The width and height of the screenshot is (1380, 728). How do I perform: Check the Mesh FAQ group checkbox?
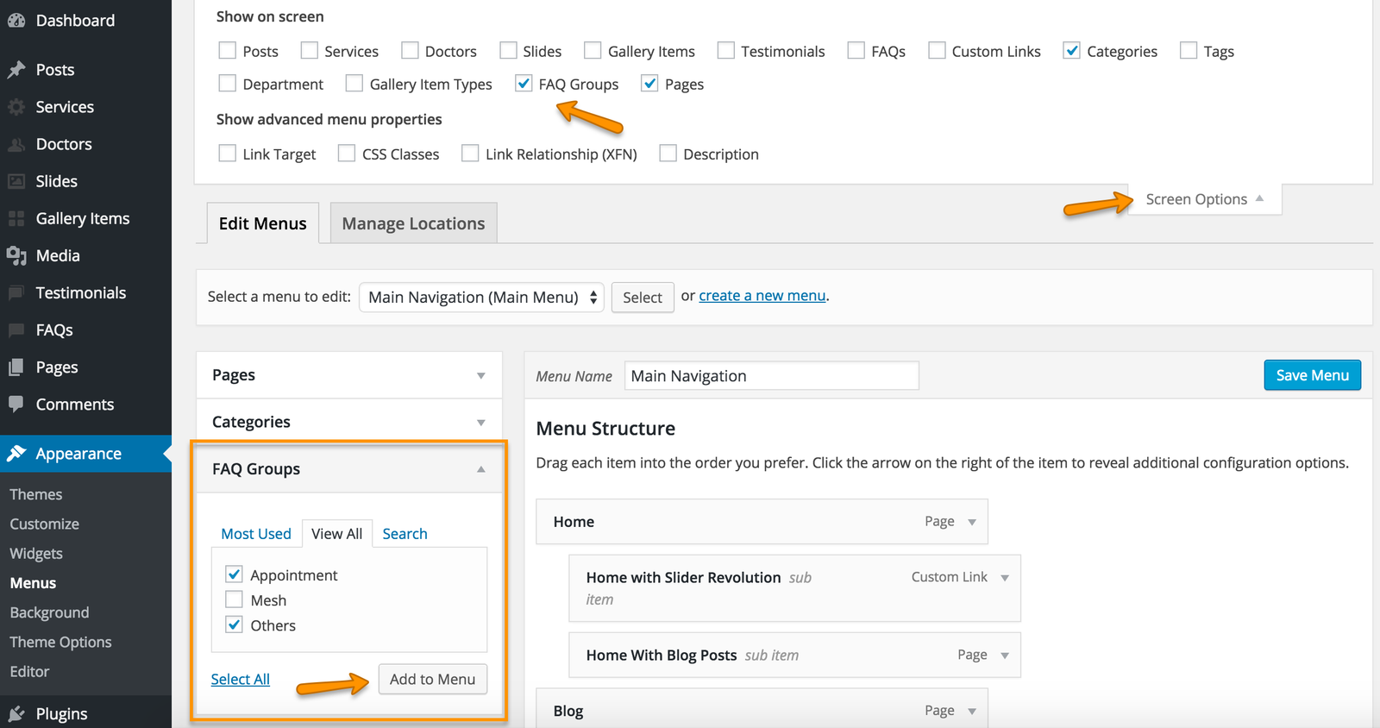click(234, 599)
